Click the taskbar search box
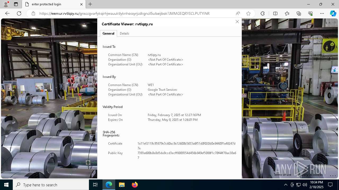The width and height of the screenshot is (339, 190). tap(51, 185)
